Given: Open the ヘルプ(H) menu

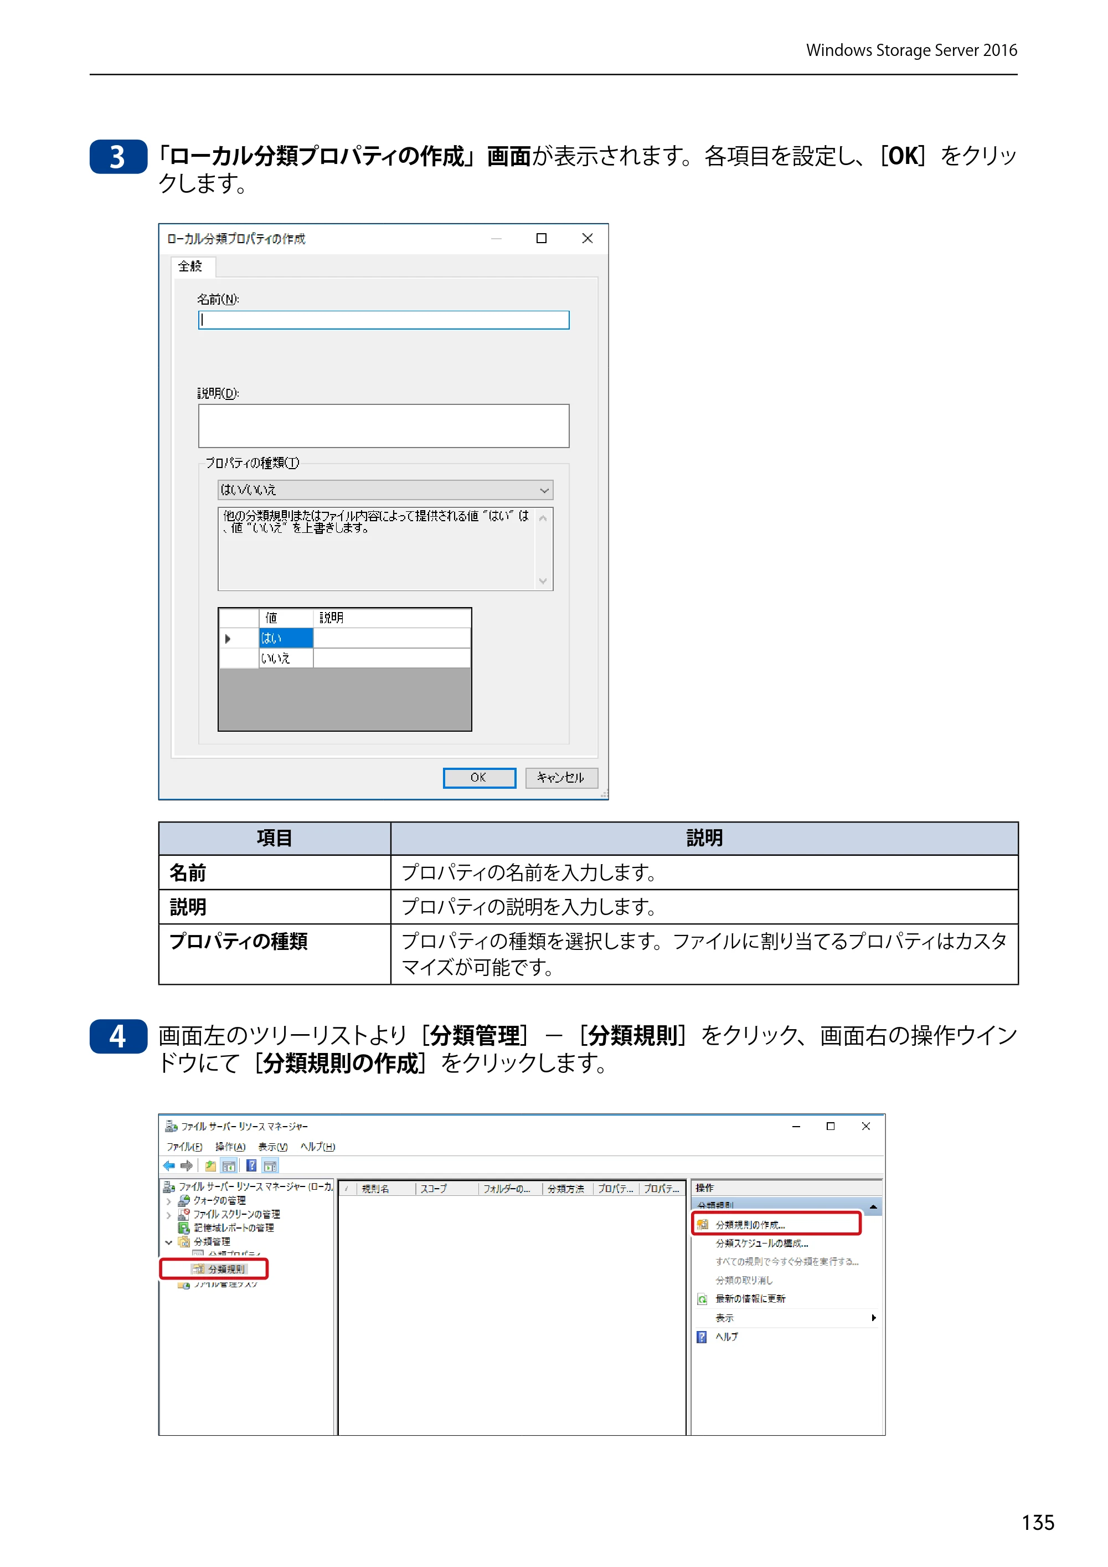Looking at the screenshot, I should (x=318, y=1147).
